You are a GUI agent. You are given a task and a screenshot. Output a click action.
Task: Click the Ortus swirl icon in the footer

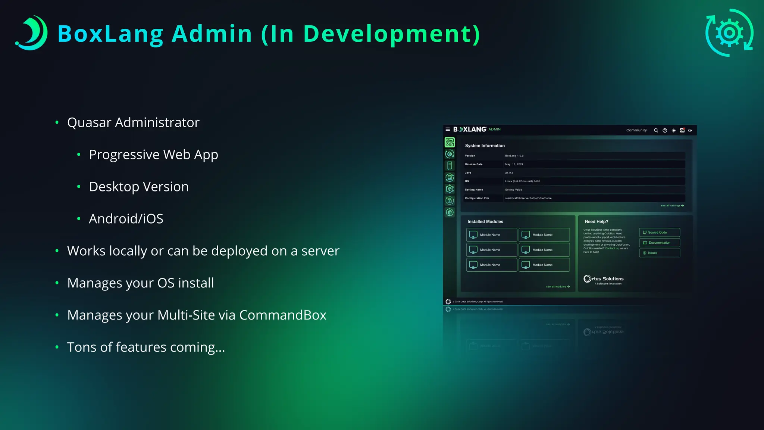click(448, 302)
